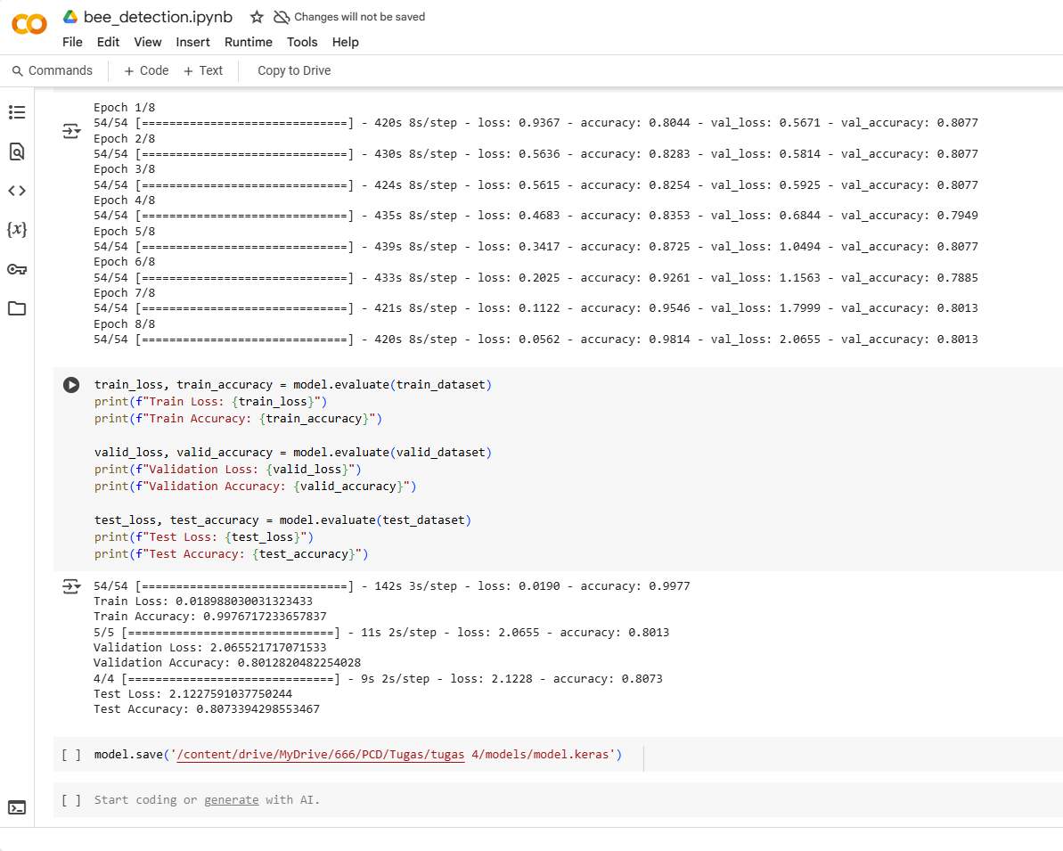Insert a new text cell
The image size is (1063, 851).
[203, 70]
